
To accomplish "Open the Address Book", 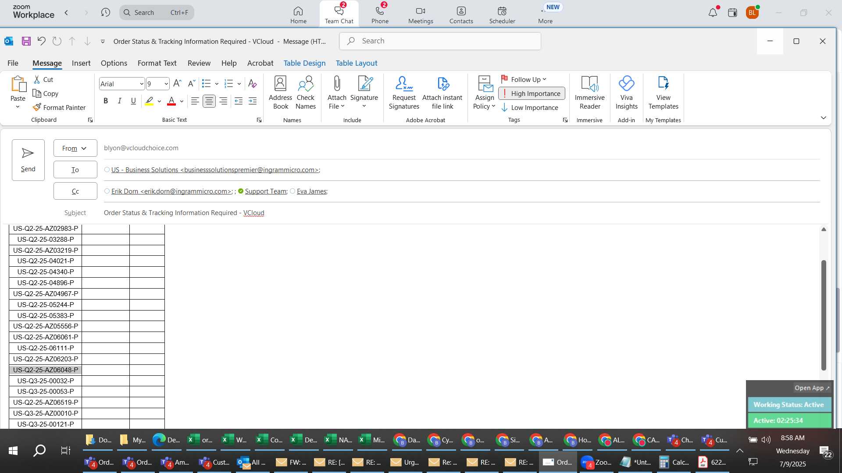I will click(x=280, y=93).
